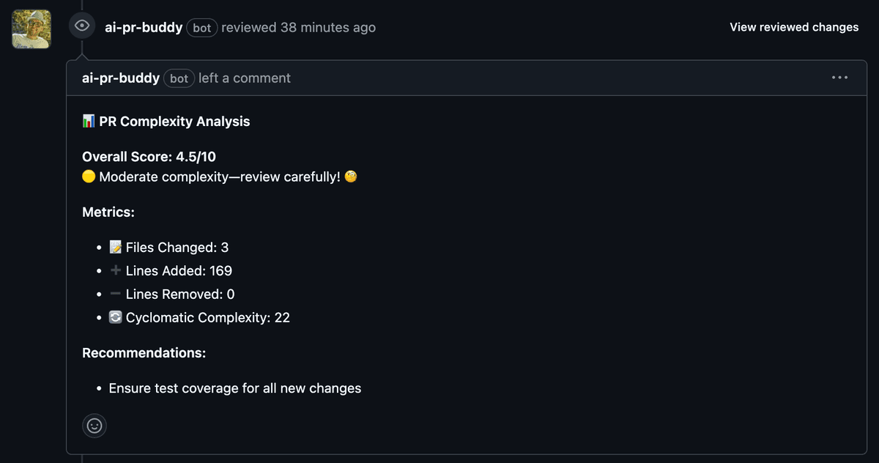Click the eye review status icon
This screenshot has width=879, height=463.
(82, 26)
